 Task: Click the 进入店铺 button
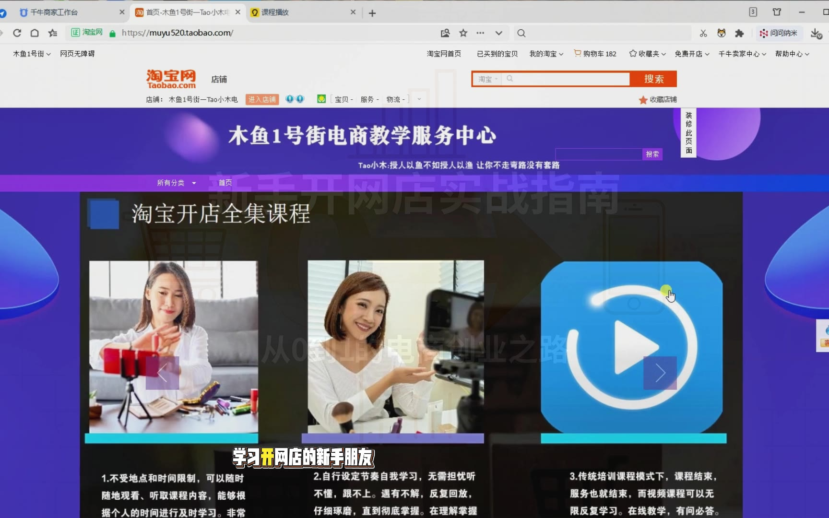click(x=262, y=99)
